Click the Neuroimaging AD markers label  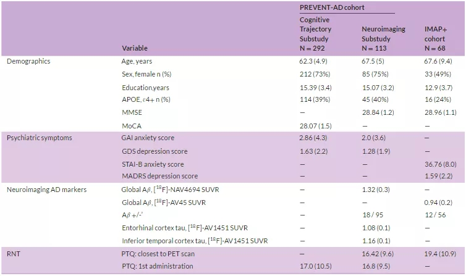(x=46, y=190)
